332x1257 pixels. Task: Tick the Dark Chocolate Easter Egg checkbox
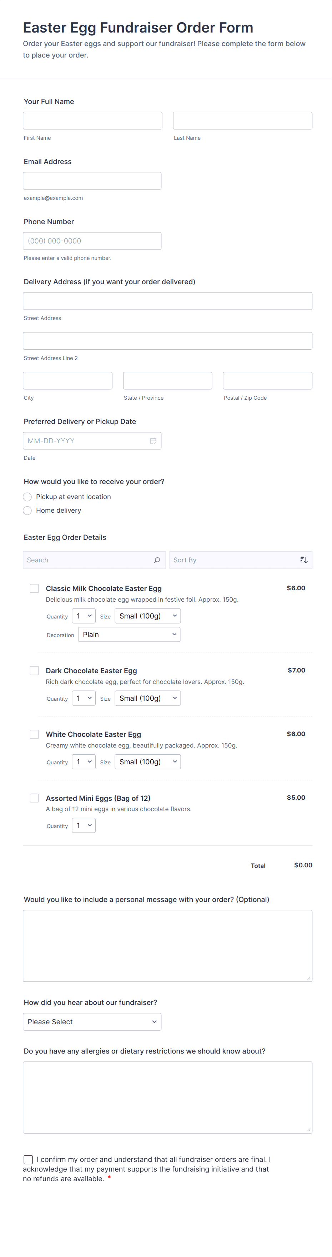35,670
